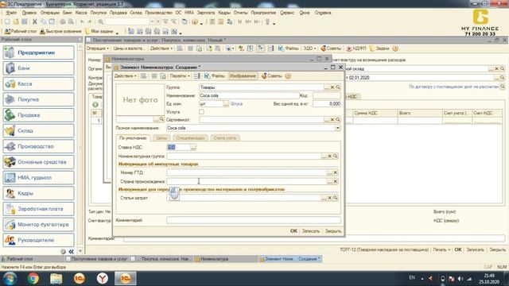
Task: Search the Группа field magnifier icon
Action: point(338,87)
